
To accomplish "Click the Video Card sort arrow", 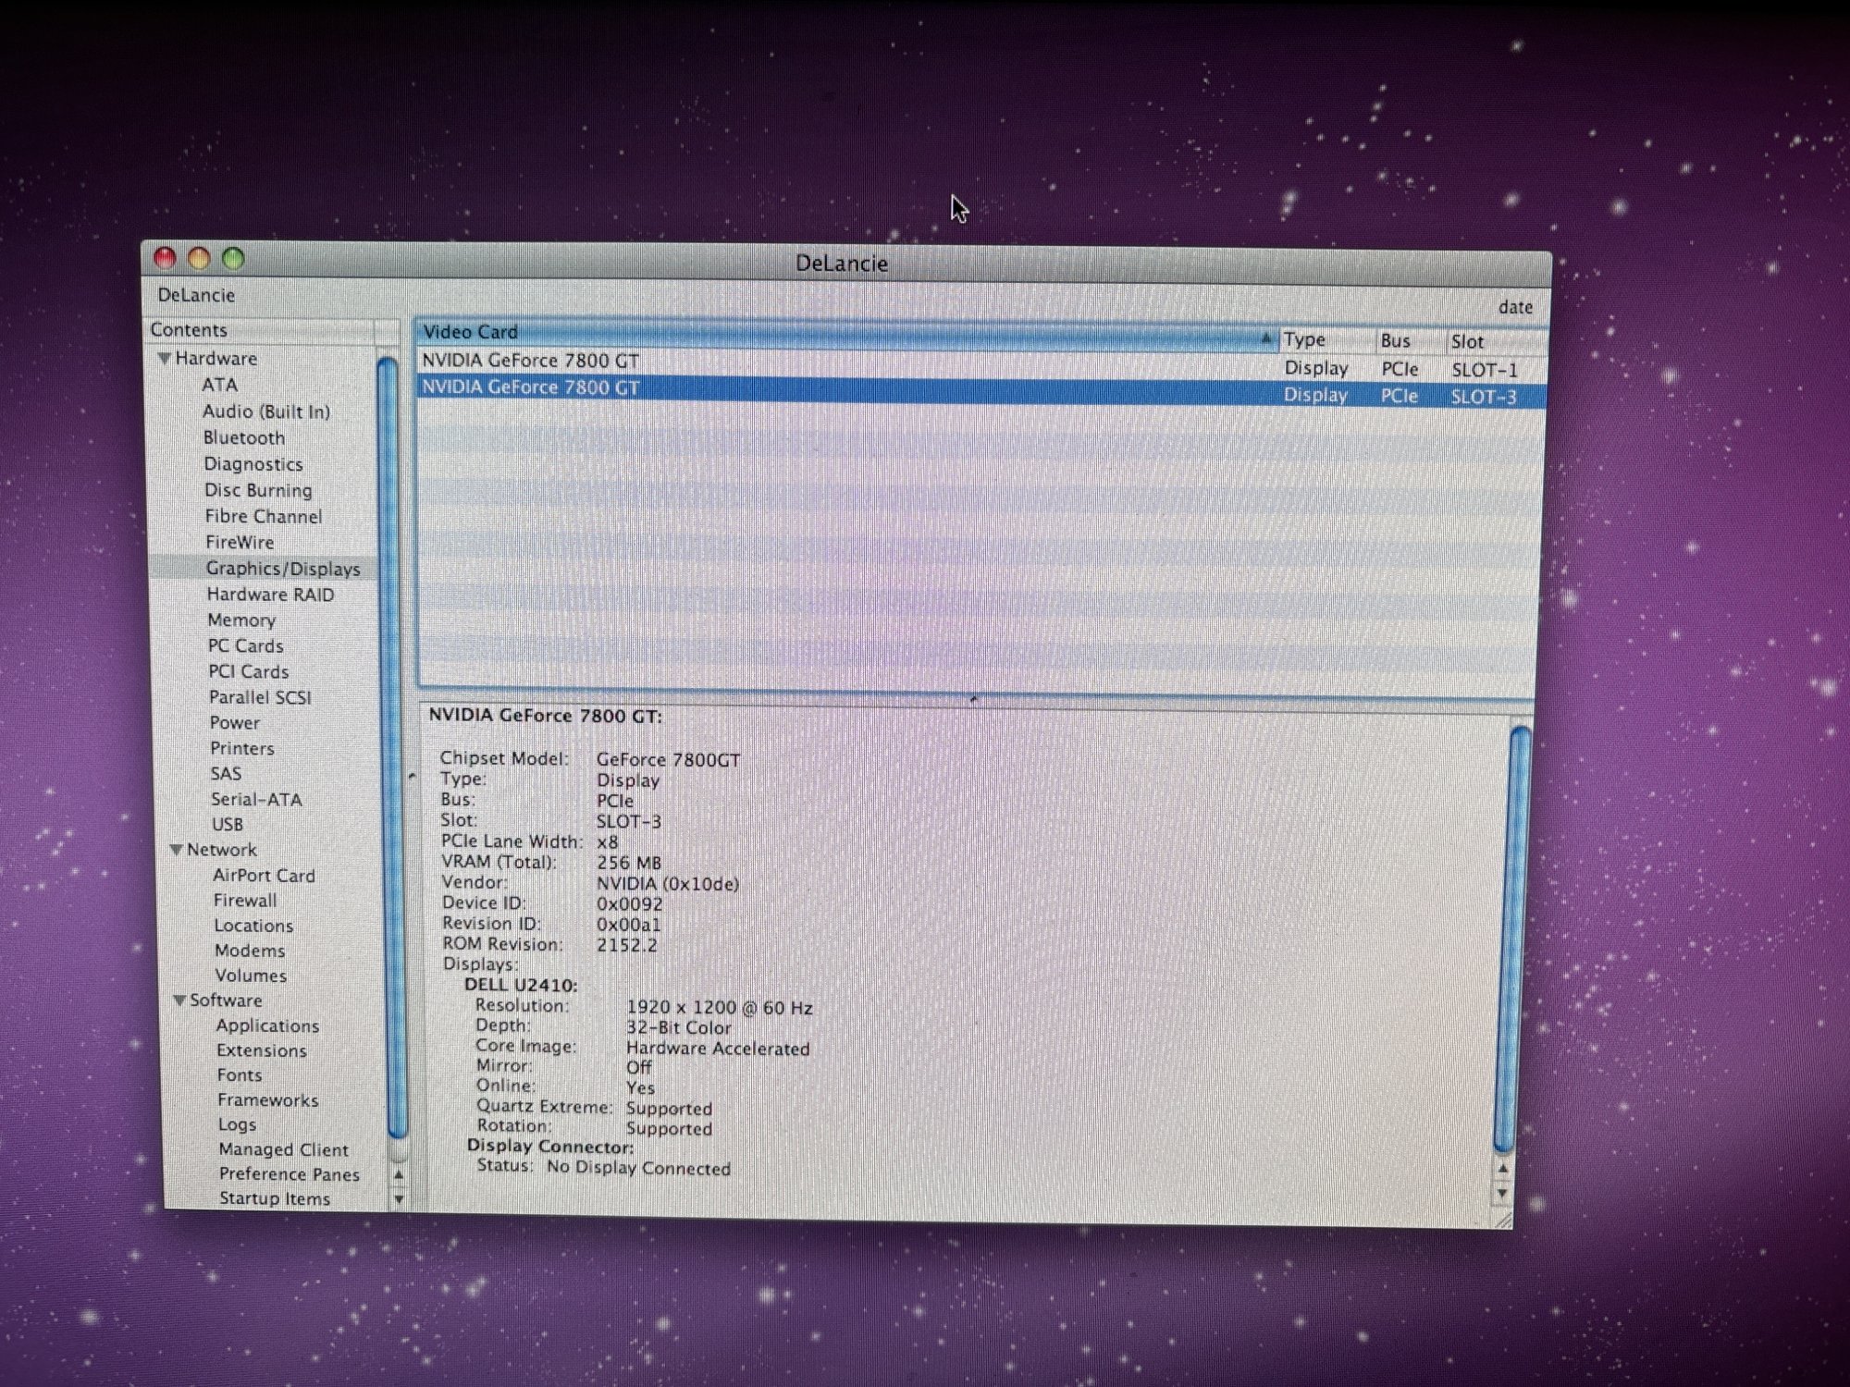I will 1265,338.
